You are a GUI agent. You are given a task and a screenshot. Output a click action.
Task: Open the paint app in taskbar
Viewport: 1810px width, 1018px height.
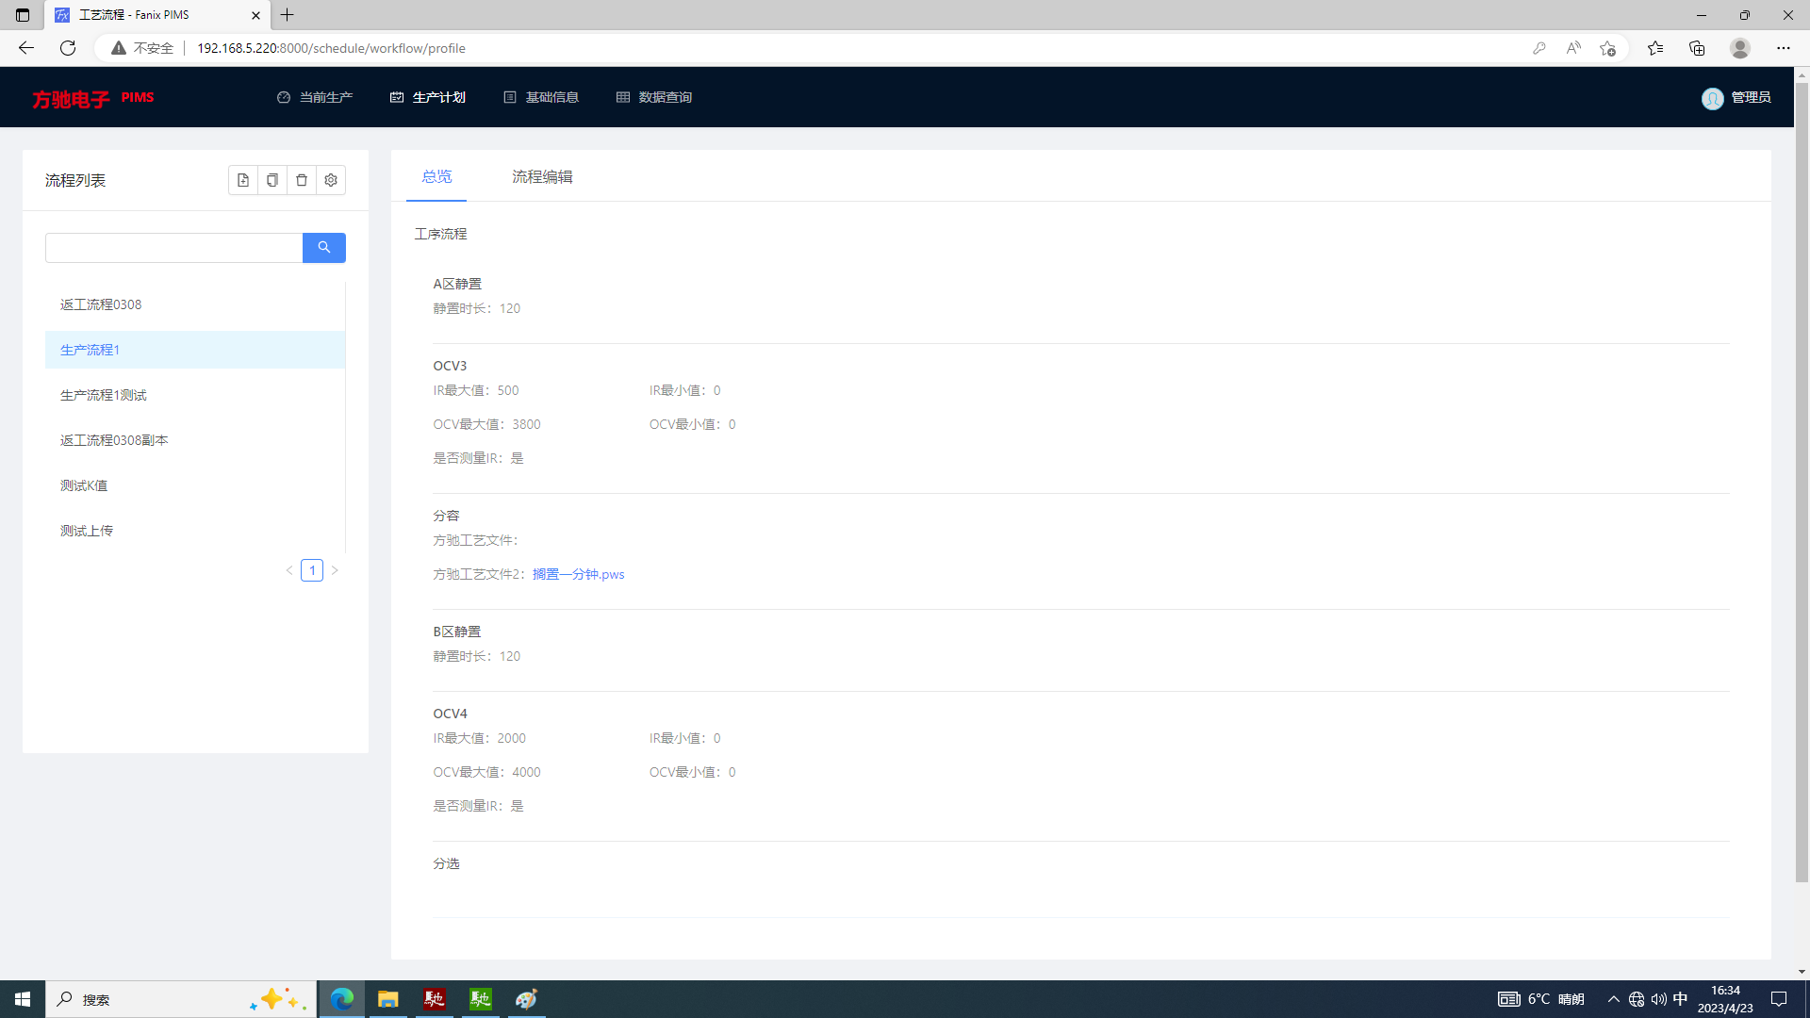(x=527, y=999)
